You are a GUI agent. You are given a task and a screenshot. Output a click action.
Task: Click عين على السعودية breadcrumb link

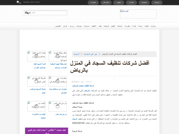tap(90, 54)
